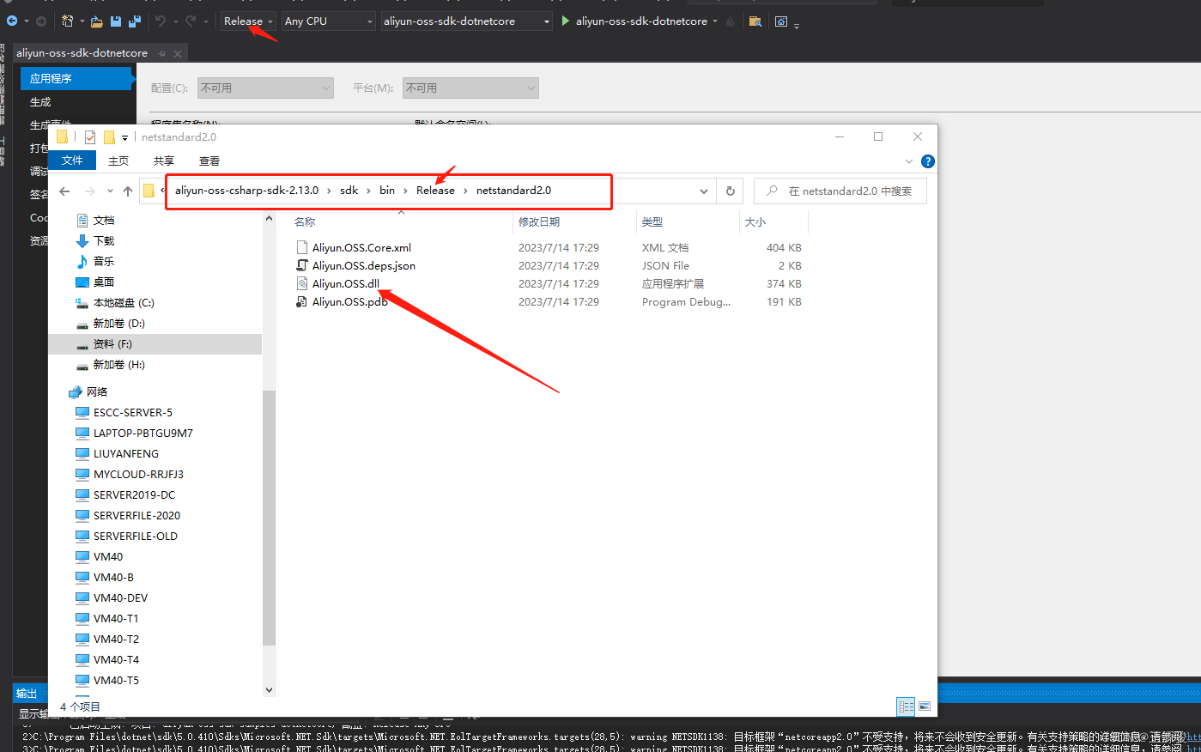Click the search box for netstandard2.0
Viewport: 1201px width, 752px height.
click(x=840, y=191)
